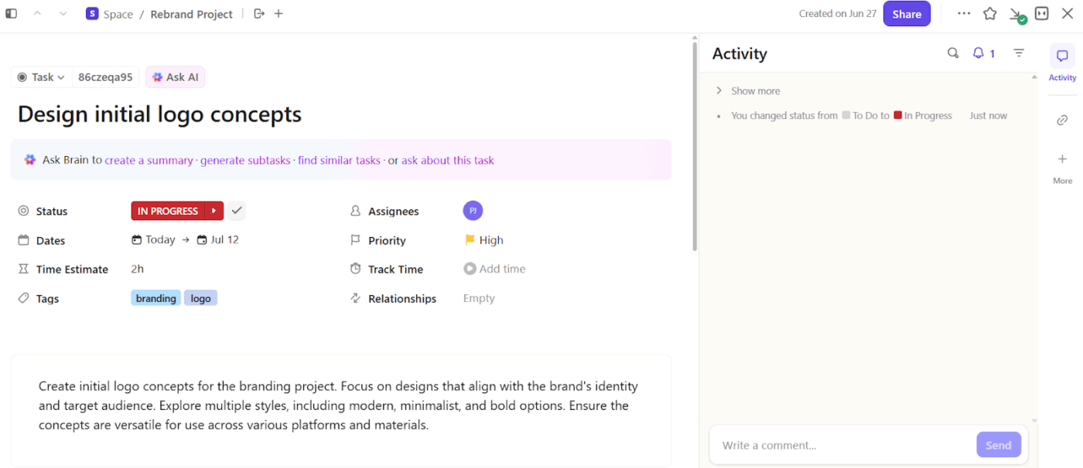This screenshot has width=1083, height=468.
Task: Toggle the left sidebar panel icon
Action: point(11,13)
